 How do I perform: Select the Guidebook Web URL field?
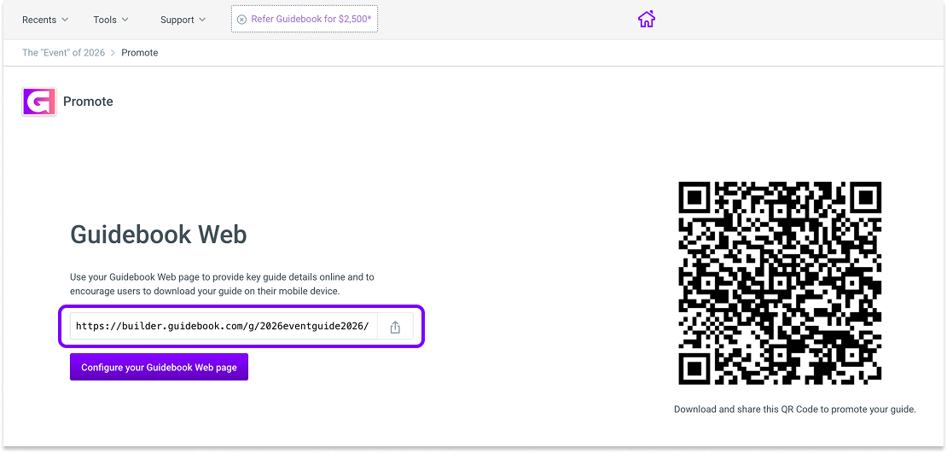click(224, 327)
